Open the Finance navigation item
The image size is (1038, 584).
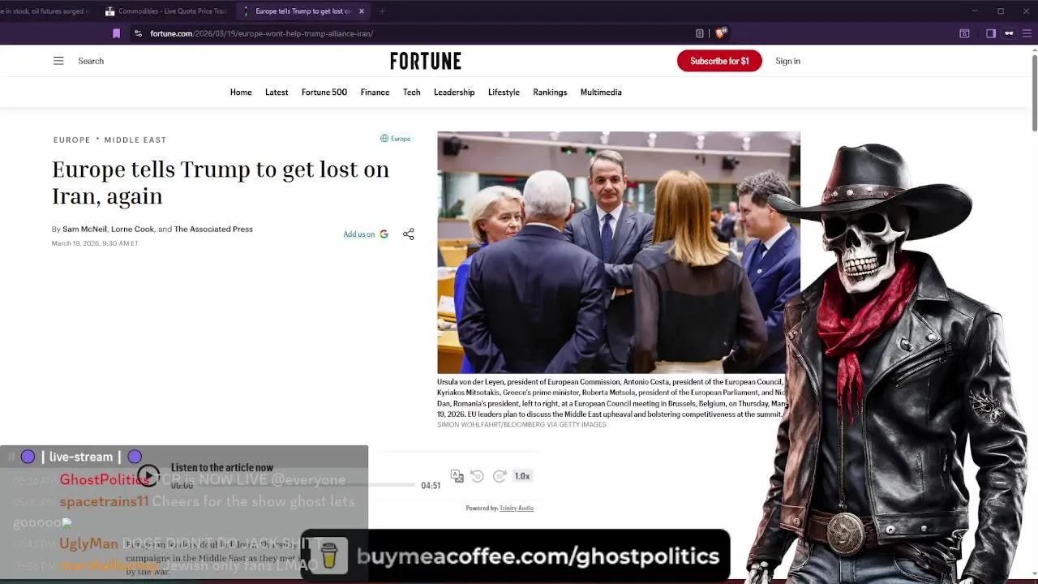coord(375,92)
